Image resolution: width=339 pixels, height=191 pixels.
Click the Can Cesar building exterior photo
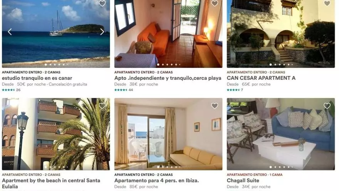point(280,34)
